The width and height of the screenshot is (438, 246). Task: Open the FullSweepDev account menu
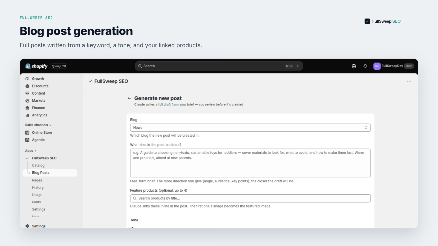(x=393, y=66)
